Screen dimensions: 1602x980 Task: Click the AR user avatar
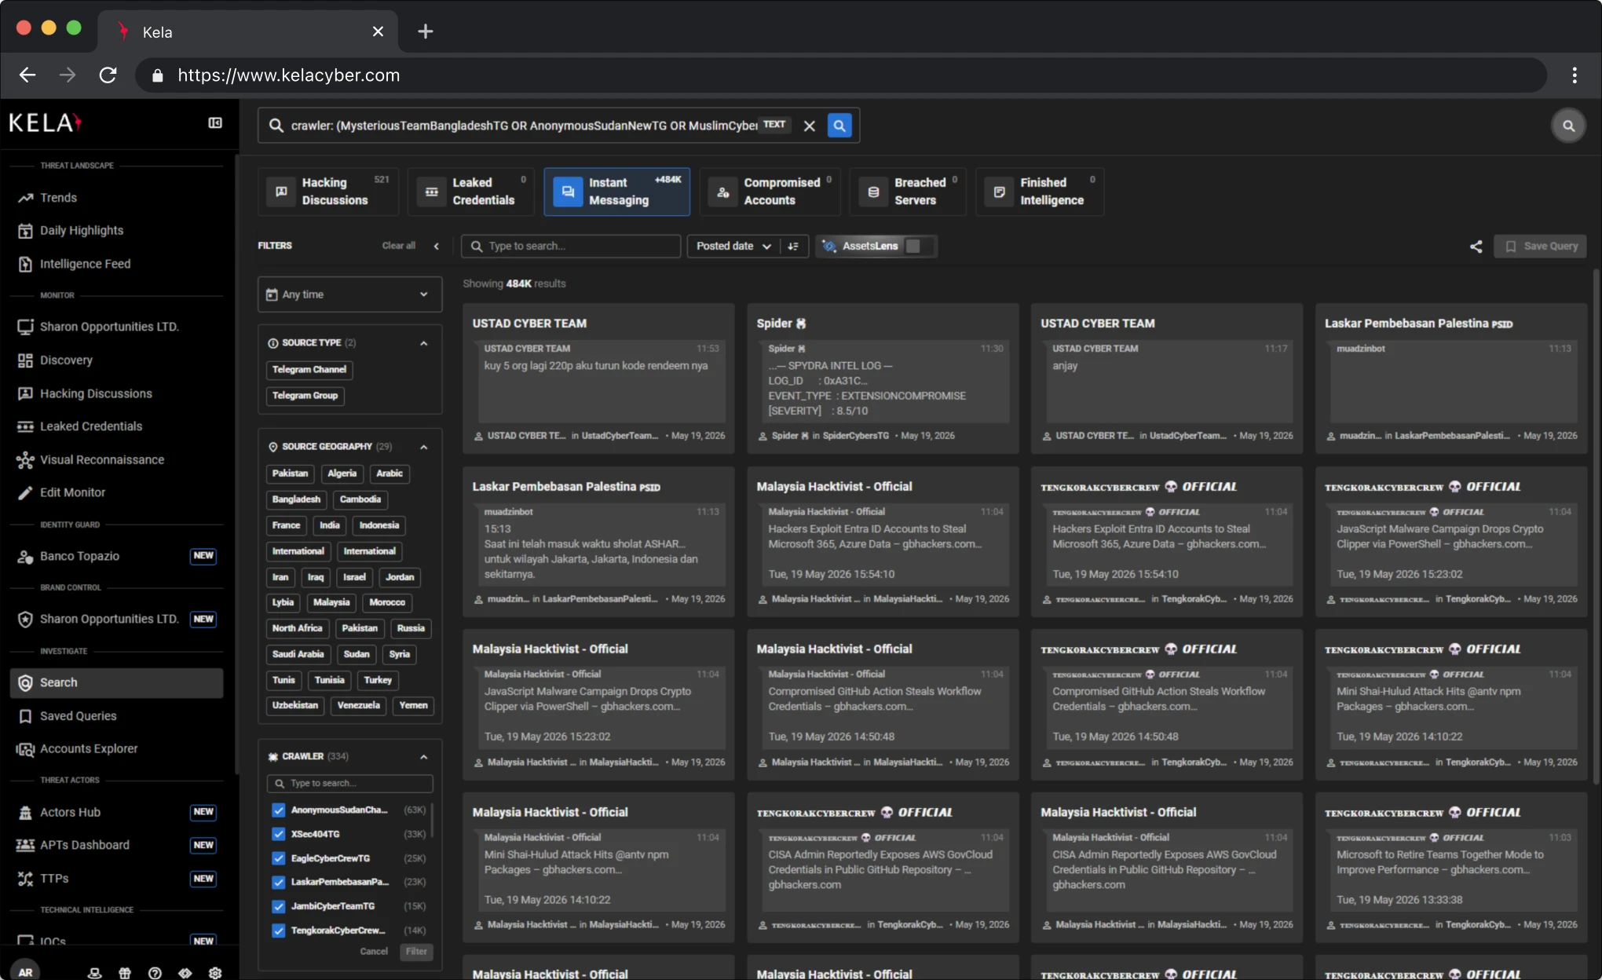(x=25, y=971)
